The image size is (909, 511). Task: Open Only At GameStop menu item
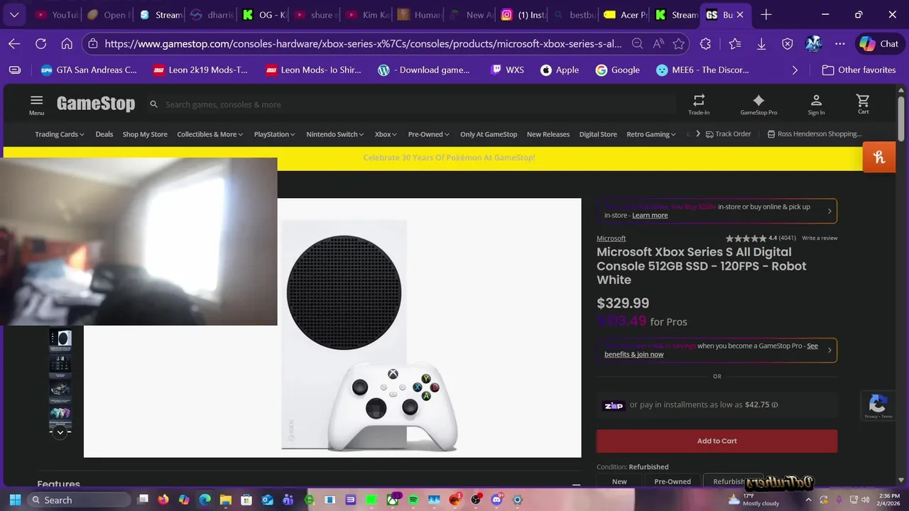[x=489, y=134]
